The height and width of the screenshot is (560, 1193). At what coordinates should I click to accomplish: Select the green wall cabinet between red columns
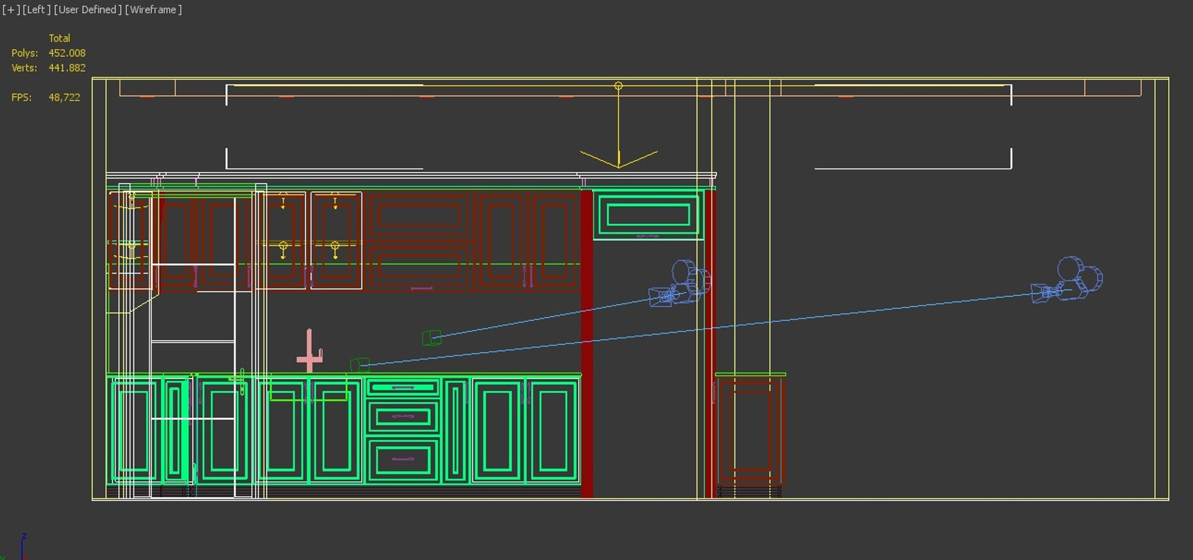[x=647, y=215]
